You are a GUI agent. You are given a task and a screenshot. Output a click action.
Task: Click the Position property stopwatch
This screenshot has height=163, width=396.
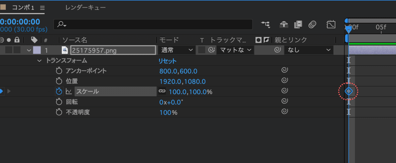tap(59, 81)
